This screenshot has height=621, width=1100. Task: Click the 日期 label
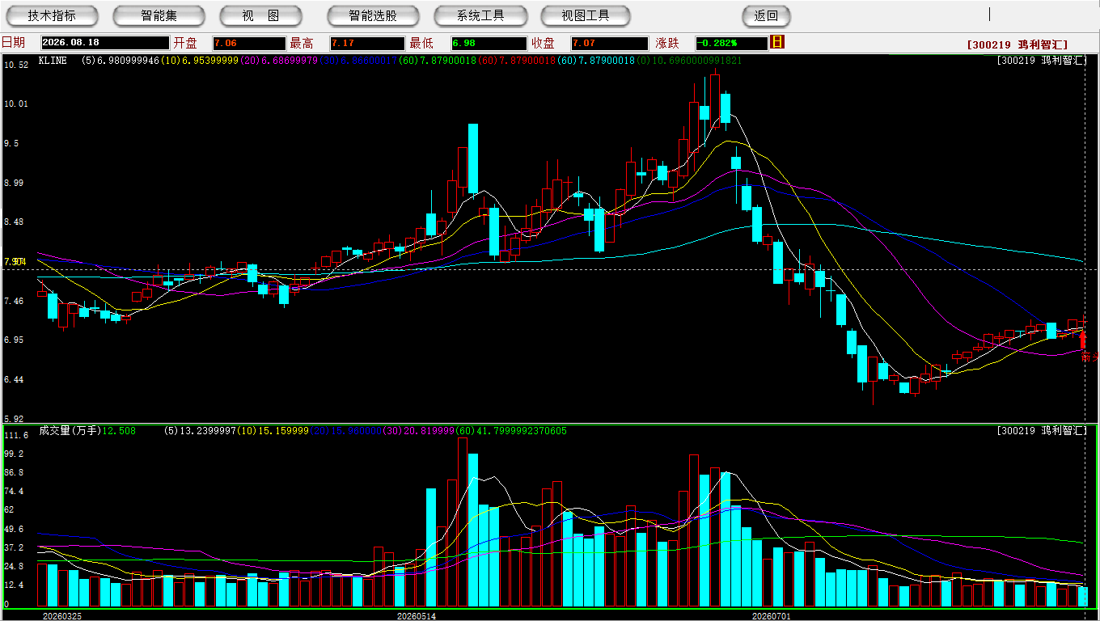click(14, 43)
